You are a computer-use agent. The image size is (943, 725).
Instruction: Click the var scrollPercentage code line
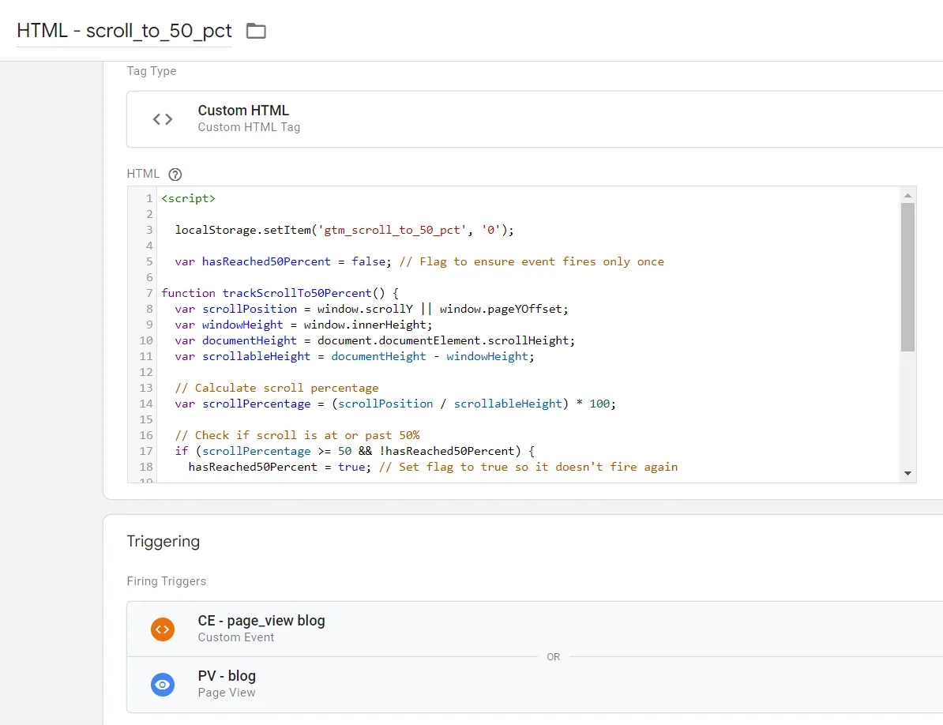pos(395,404)
